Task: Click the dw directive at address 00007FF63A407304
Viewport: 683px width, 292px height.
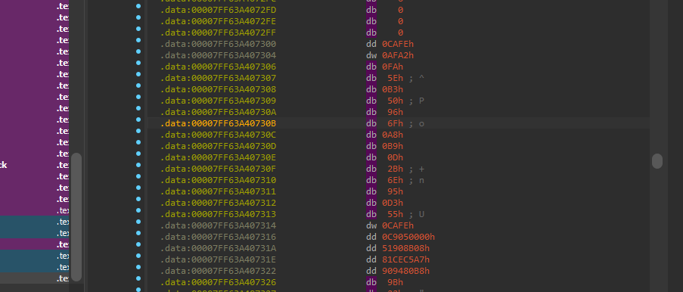Action: tap(371, 56)
